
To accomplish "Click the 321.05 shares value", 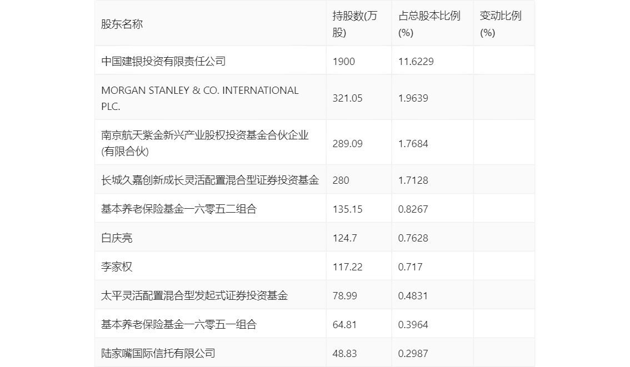I will click(x=348, y=98).
